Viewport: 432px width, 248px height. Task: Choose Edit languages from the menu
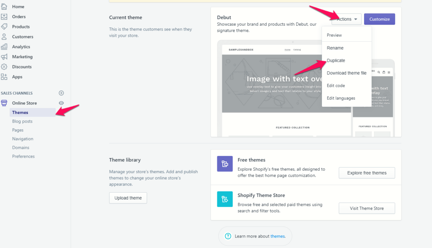[x=347, y=98]
